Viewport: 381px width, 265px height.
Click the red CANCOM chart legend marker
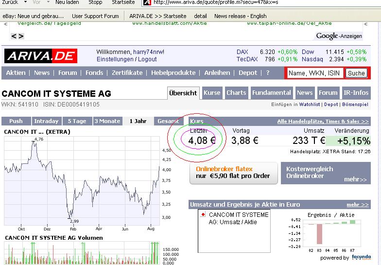click(203, 214)
